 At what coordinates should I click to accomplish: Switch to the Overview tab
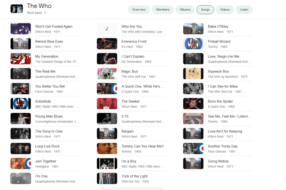pos(139,10)
